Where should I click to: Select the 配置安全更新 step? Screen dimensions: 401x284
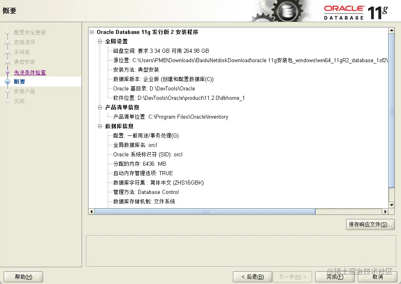point(30,32)
